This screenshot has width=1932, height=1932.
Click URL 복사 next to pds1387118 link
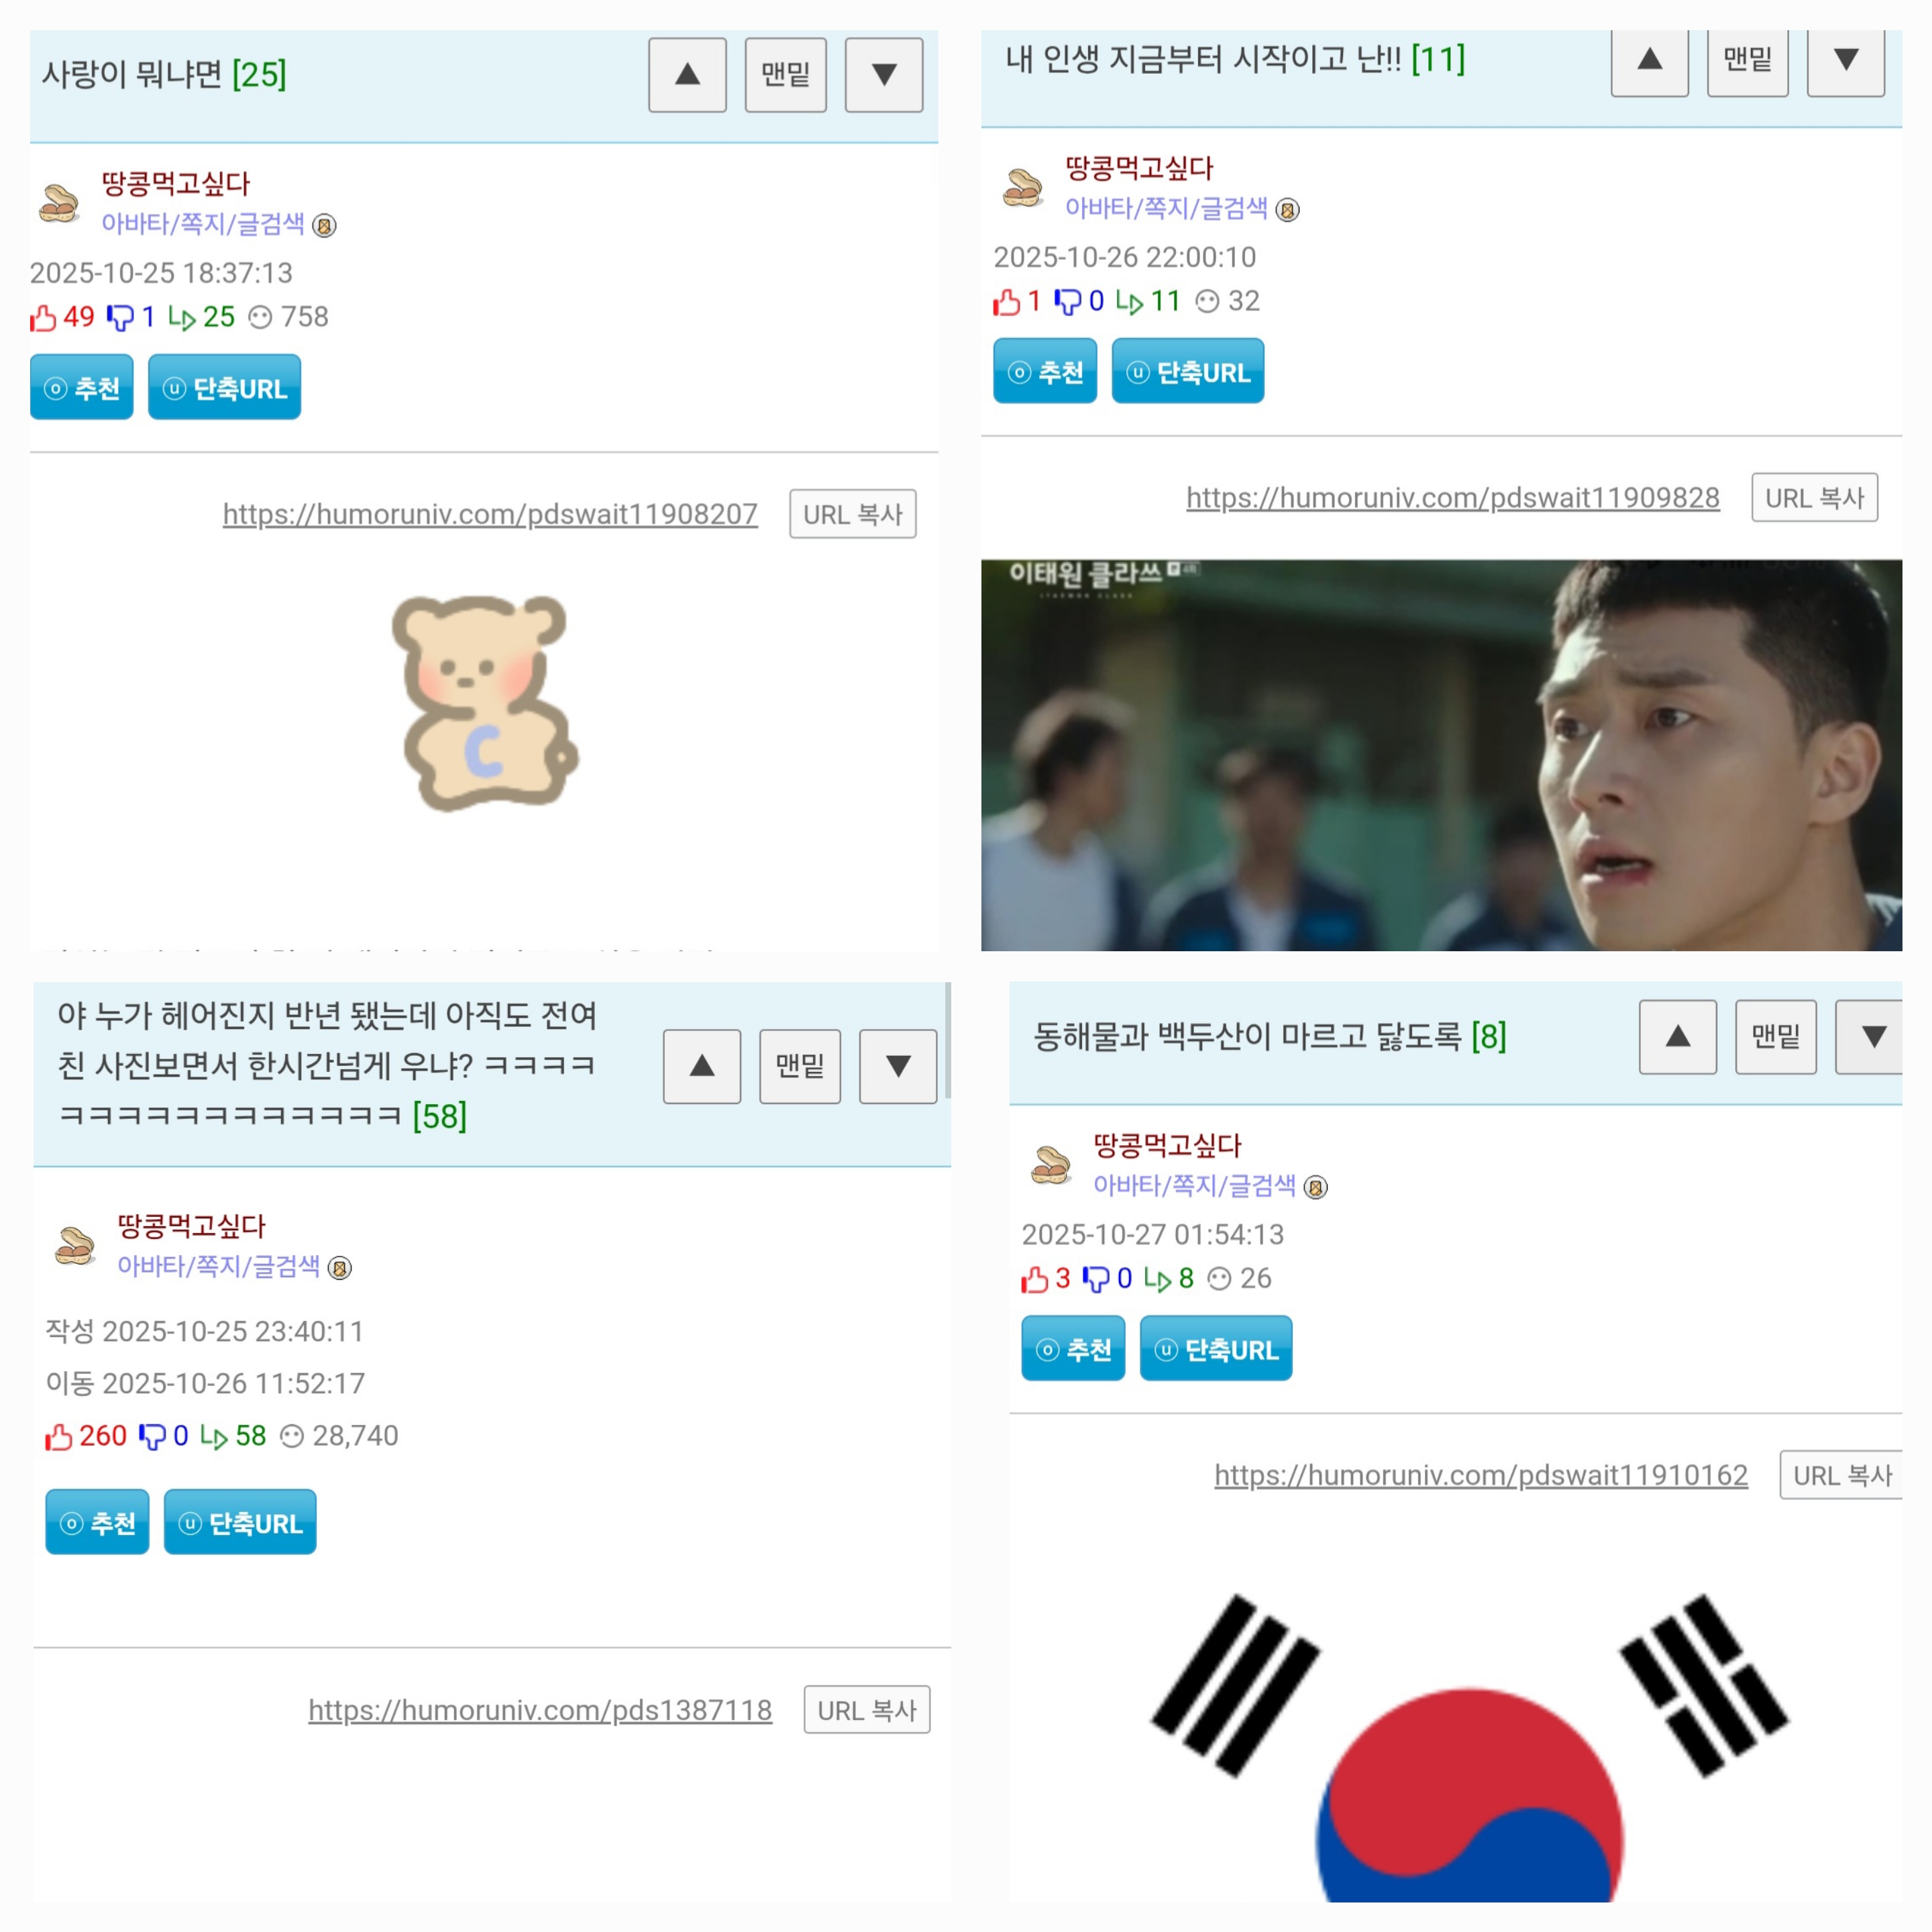tap(867, 1710)
